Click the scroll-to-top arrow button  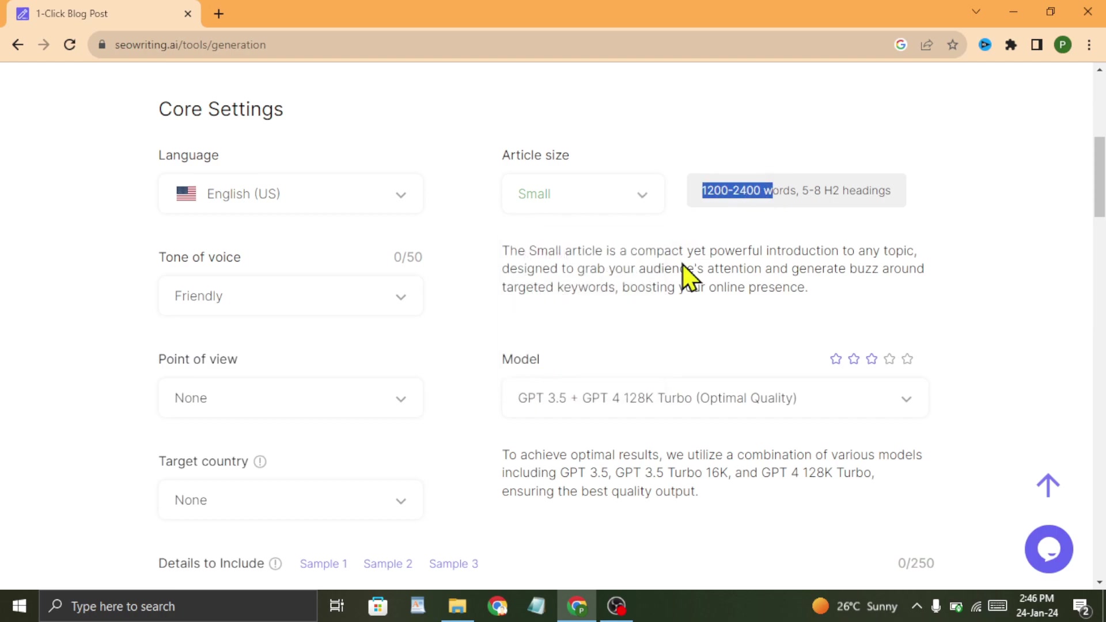coord(1048,486)
